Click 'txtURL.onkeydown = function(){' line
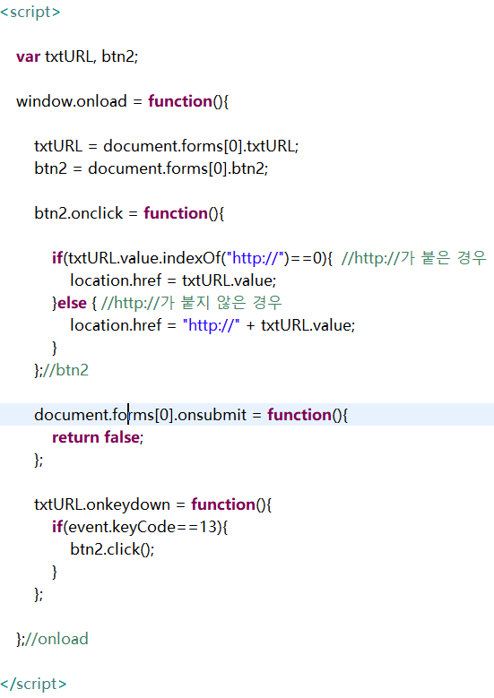 152,504
